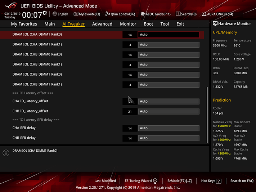The height and width of the screenshot is (192, 256).
Task: Open the Boot tab
Action: (x=148, y=24)
